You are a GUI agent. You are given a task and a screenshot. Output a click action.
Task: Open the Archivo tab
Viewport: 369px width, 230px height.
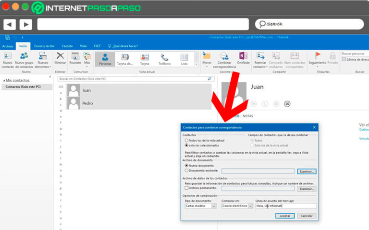[x=8, y=46]
